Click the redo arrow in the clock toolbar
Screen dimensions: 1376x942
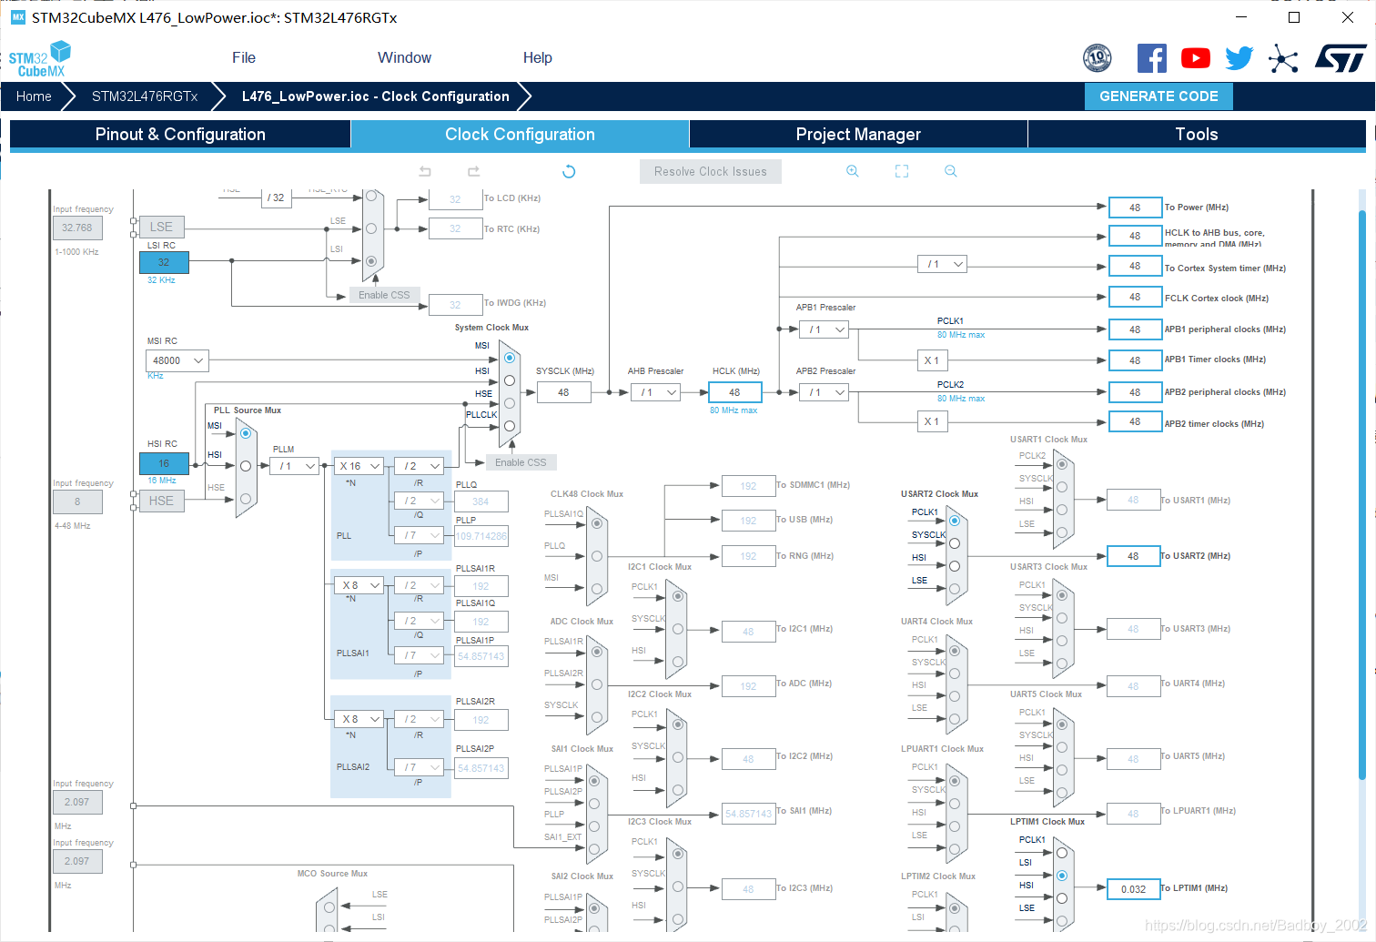coord(473,171)
